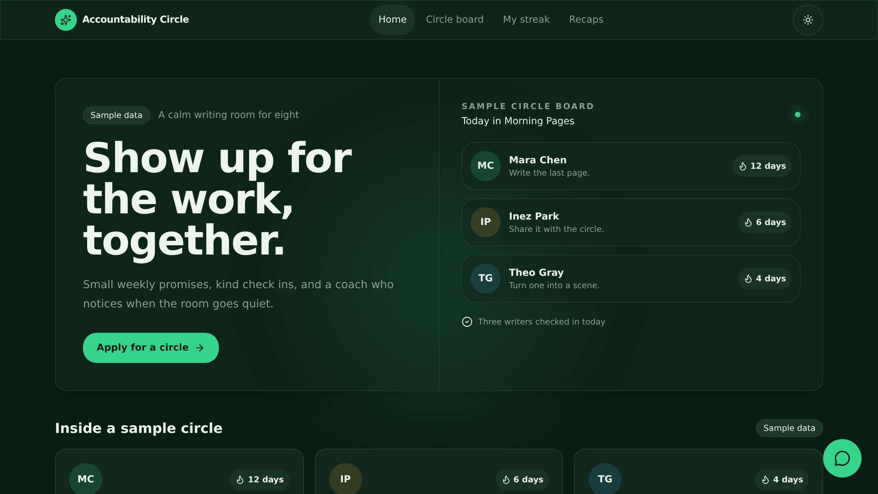Go to Home nav tab
The width and height of the screenshot is (878, 494).
392,20
